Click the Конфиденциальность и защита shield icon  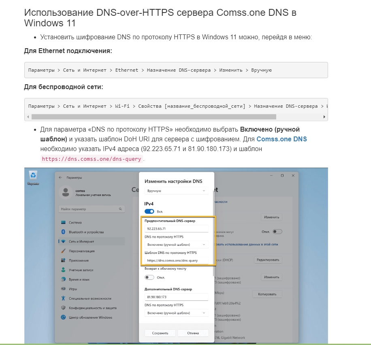tap(63, 308)
